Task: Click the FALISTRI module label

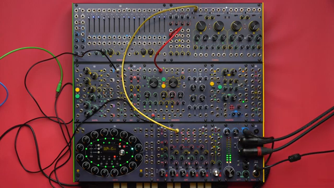Action: click(x=230, y=120)
